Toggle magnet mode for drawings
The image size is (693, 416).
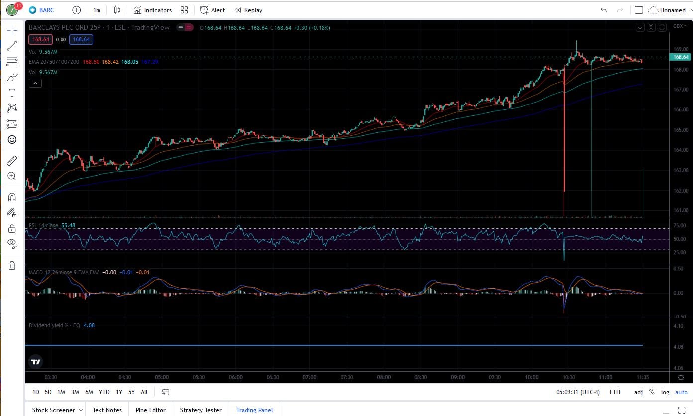tap(12, 197)
